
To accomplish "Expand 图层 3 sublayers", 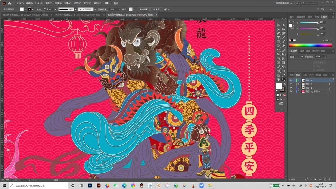I will click(299, 80).
